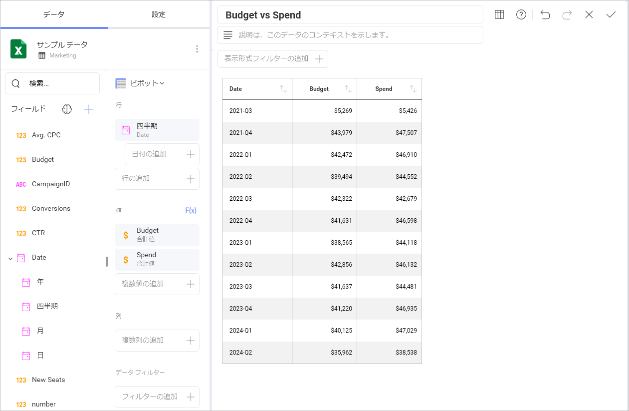Viewport: 629px width, 411px height.
Task: Click the 行の追加 add row button
Action: tap(157, 179)
